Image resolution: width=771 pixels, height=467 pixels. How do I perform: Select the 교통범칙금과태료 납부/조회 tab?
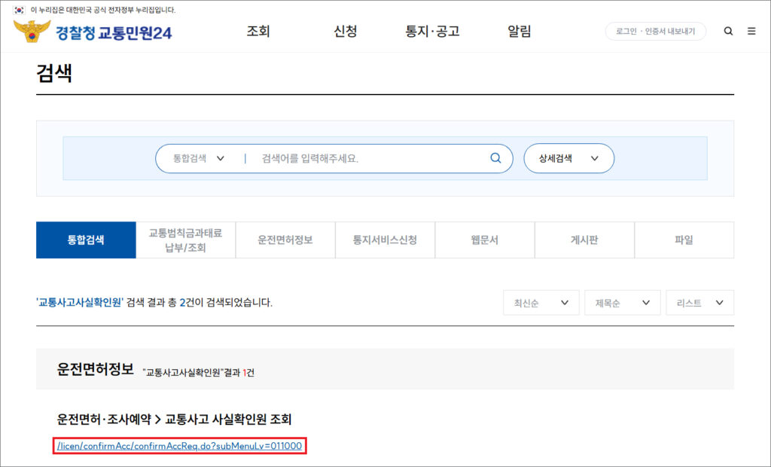click(x=185, y=240)
